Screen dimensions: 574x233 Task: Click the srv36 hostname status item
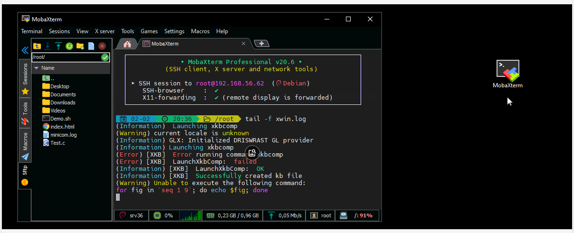coord(132,215)
